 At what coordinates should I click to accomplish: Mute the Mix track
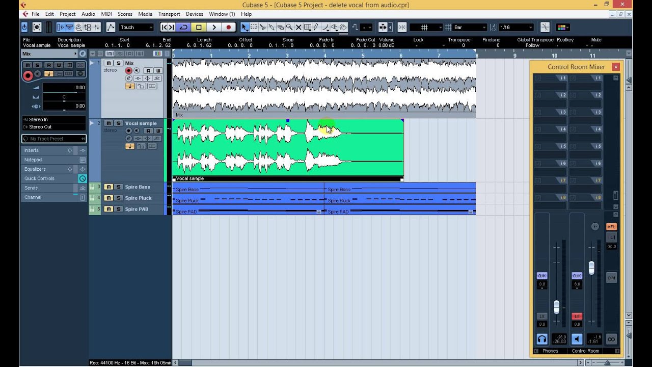coord(108,63)
